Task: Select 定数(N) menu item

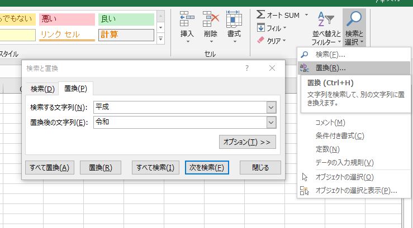Action: pyautogui.click(x=354, y=149)
